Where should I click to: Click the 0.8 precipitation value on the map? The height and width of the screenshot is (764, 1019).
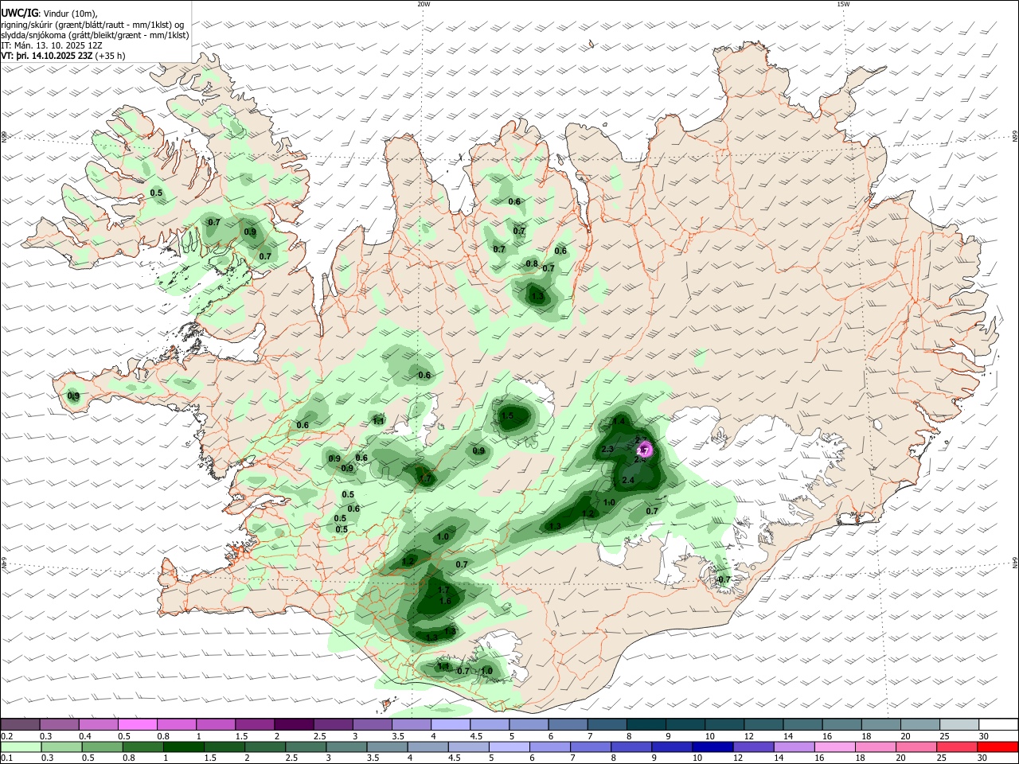(532, 264)
